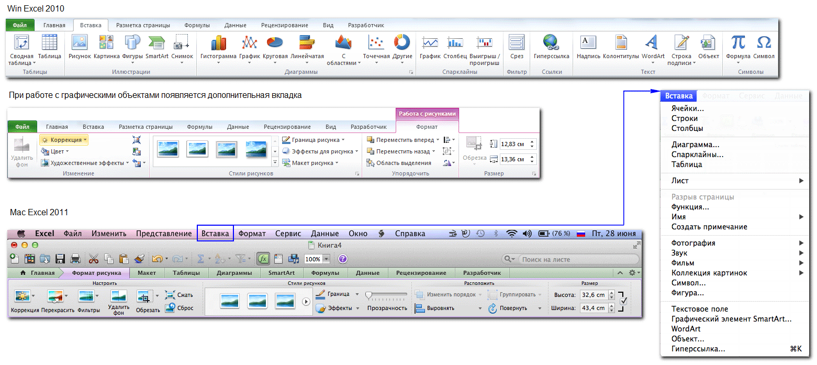Select Функция... in the Вставка menu
817x365 pixels.
coord(690,207)
